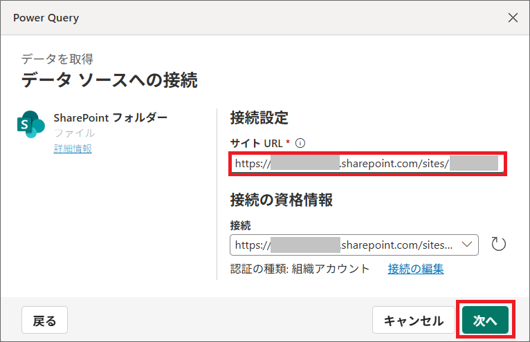Click inside the サイト URL text field
Image resolution: width=530 pixels, height=342 pixels.
pyautogui.click(x=367, y=164)
